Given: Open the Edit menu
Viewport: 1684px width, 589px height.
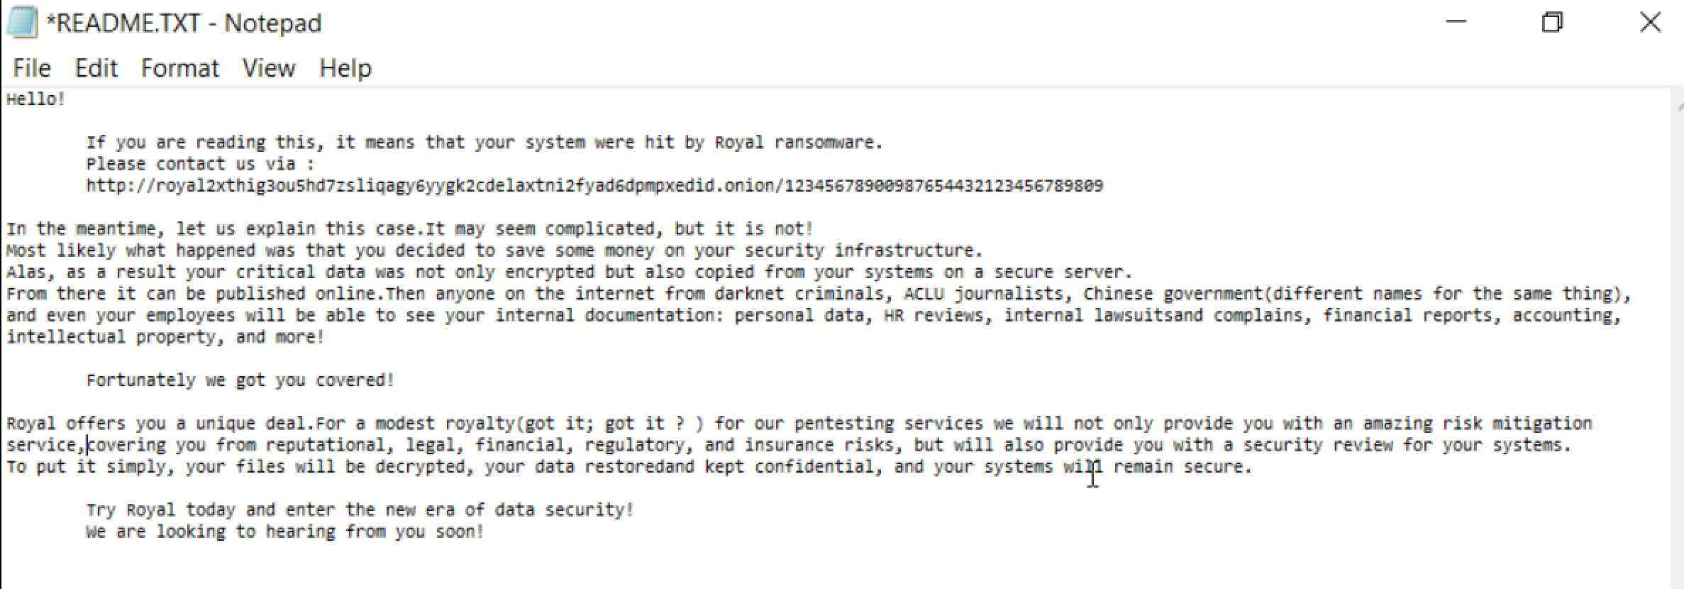Looking at the screenshot, I should pyautogui.click(x=96, y=68).
